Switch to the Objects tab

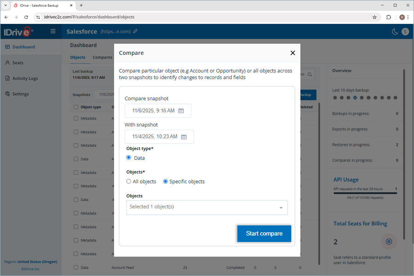coord(78,57)
